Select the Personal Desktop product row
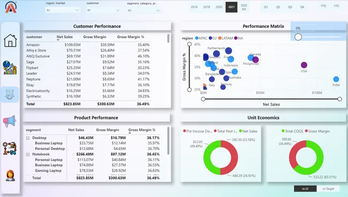The width and height of the screenshot is (348, 197). (x=93, y=149)
